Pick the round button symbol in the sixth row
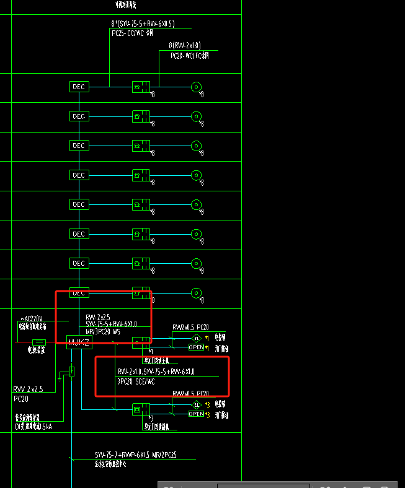This screenshot has height=488, width=405. click(196, 234)
